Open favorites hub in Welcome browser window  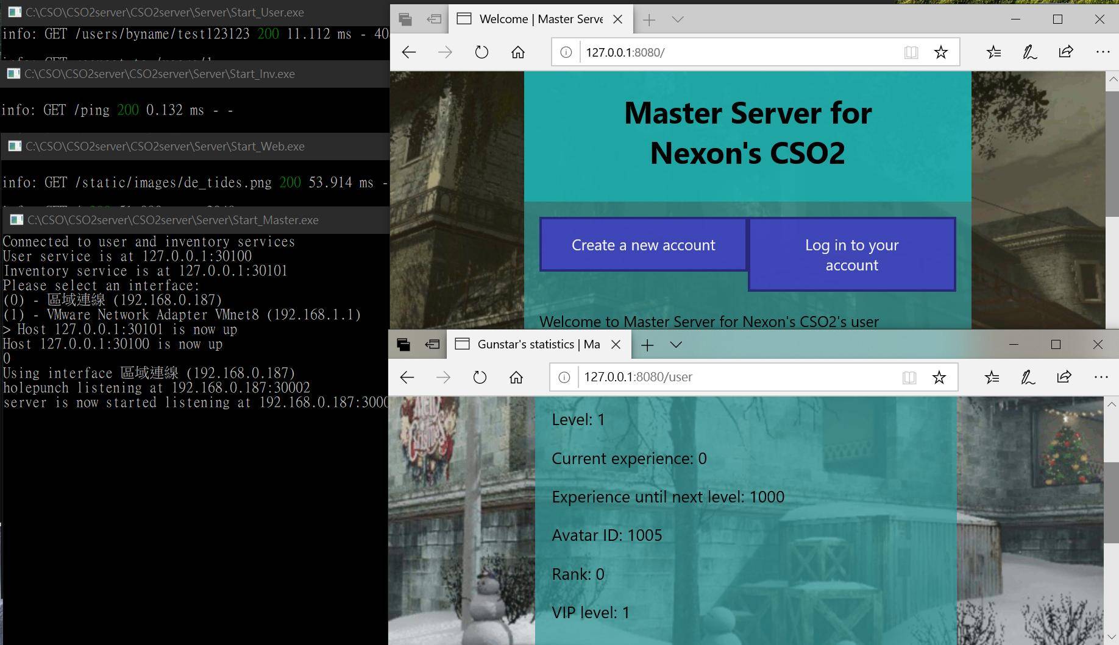point(994,52)
